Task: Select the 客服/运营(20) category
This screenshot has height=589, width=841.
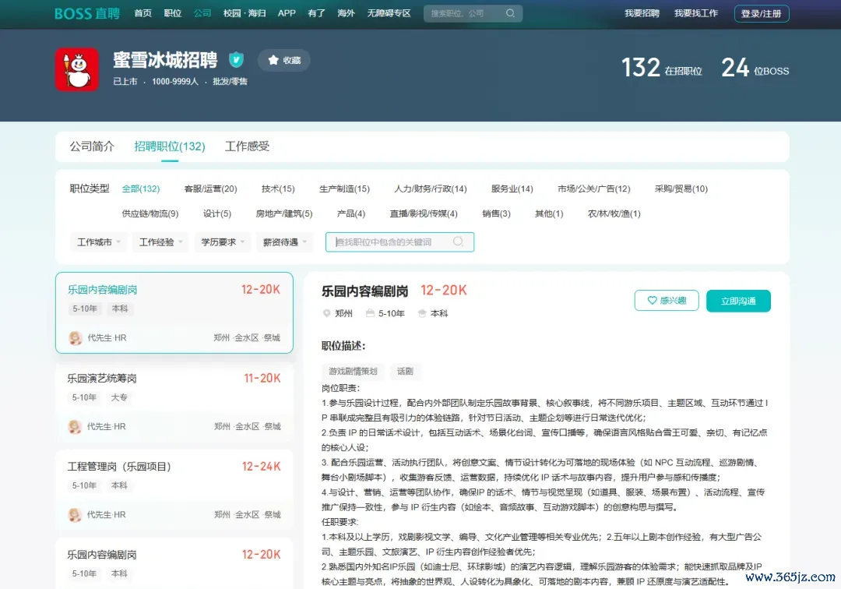Action: coord(210,189)
